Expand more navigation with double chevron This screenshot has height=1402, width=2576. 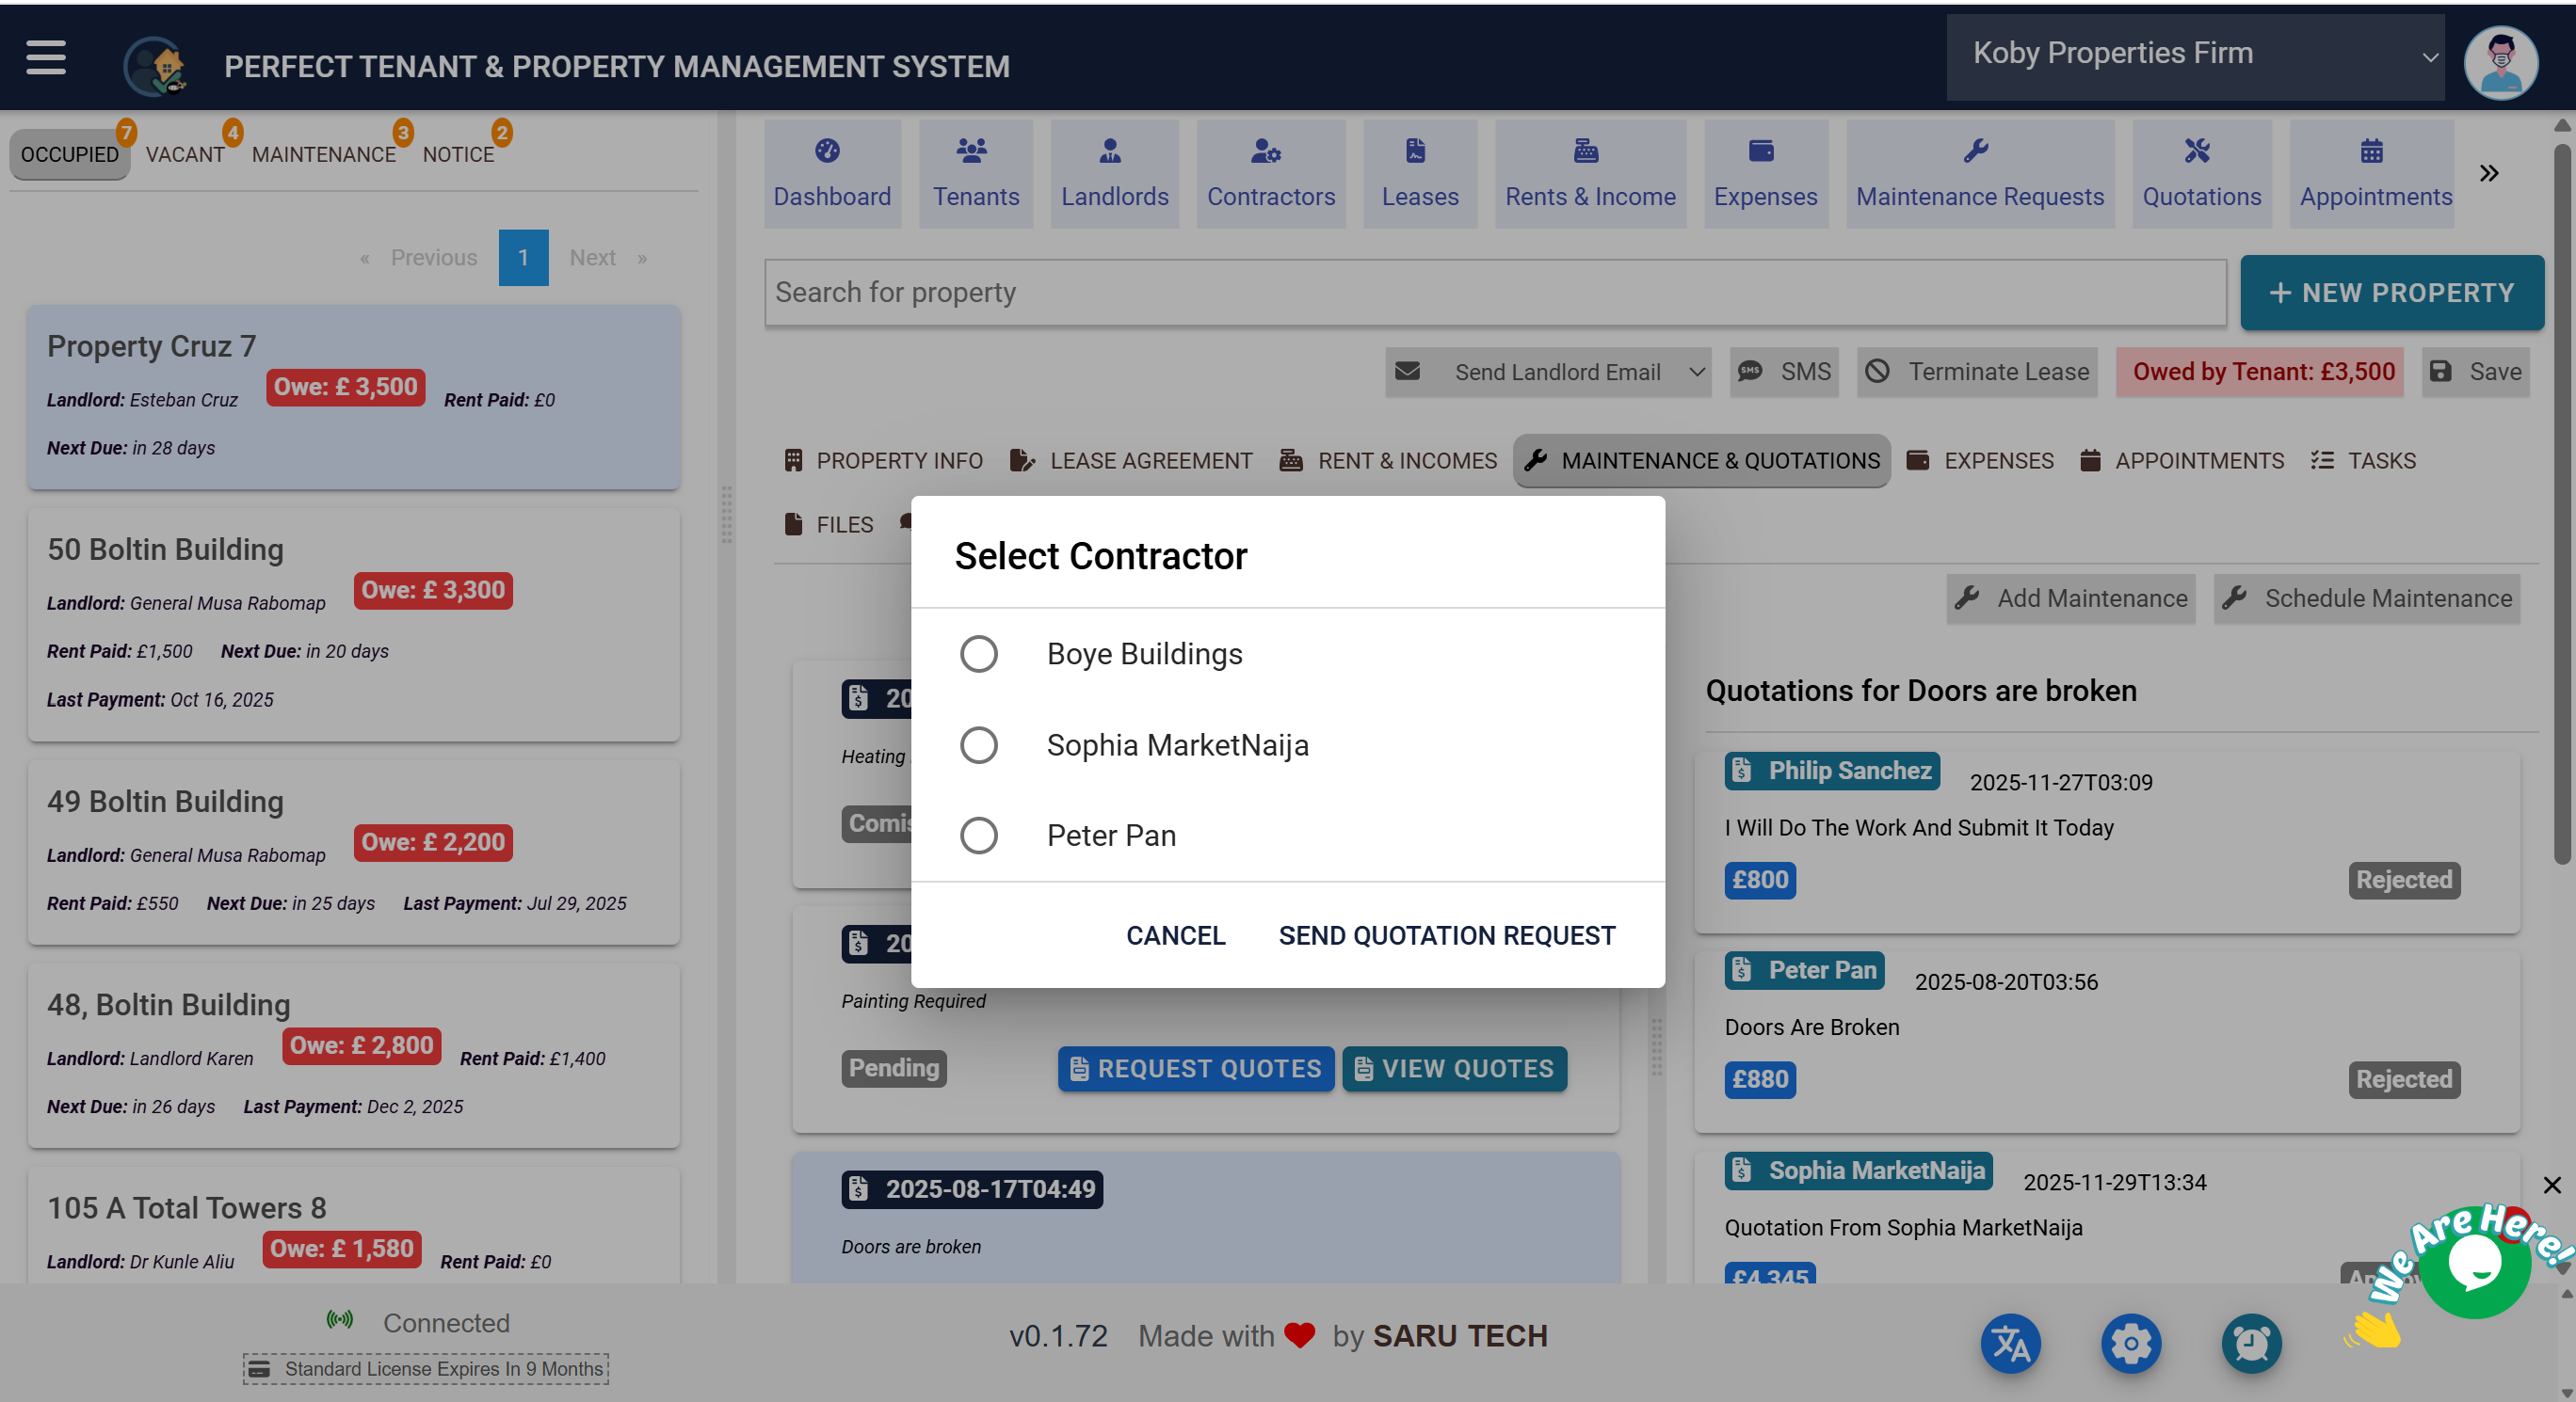coord(2489,173)
